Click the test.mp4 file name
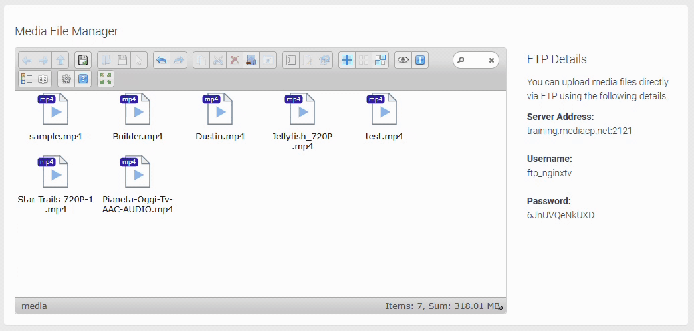 (x=384, y=137)
